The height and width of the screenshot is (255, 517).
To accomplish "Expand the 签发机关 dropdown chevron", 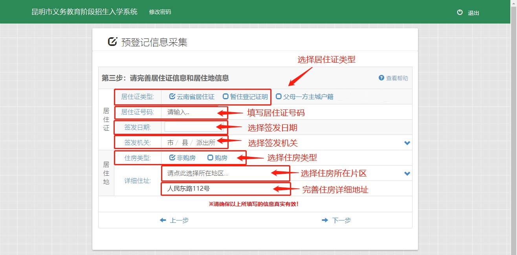I will pyautogui.click(x=407, y=143).
